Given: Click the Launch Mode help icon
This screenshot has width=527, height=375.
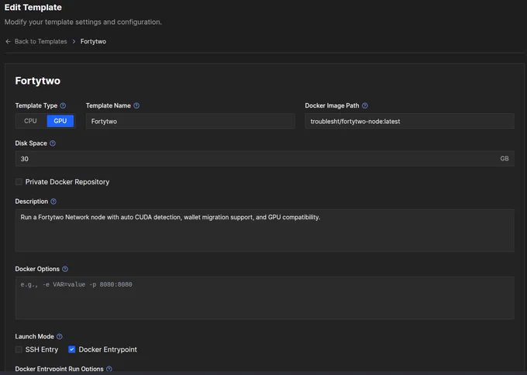Looking at the screenshot, I should click(60, 336).
